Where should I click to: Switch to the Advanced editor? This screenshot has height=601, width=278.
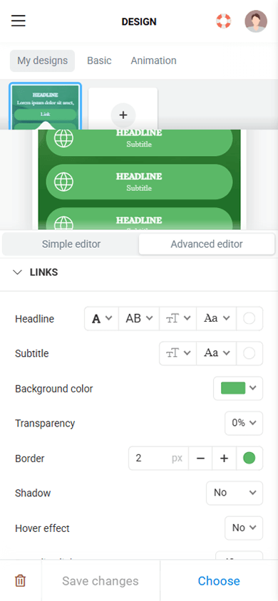pos(207,244)
